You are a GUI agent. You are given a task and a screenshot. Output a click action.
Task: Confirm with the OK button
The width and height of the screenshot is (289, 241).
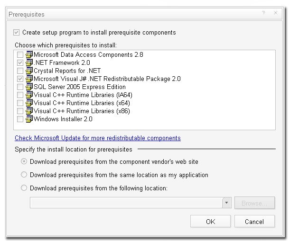[x=211, y=222]
